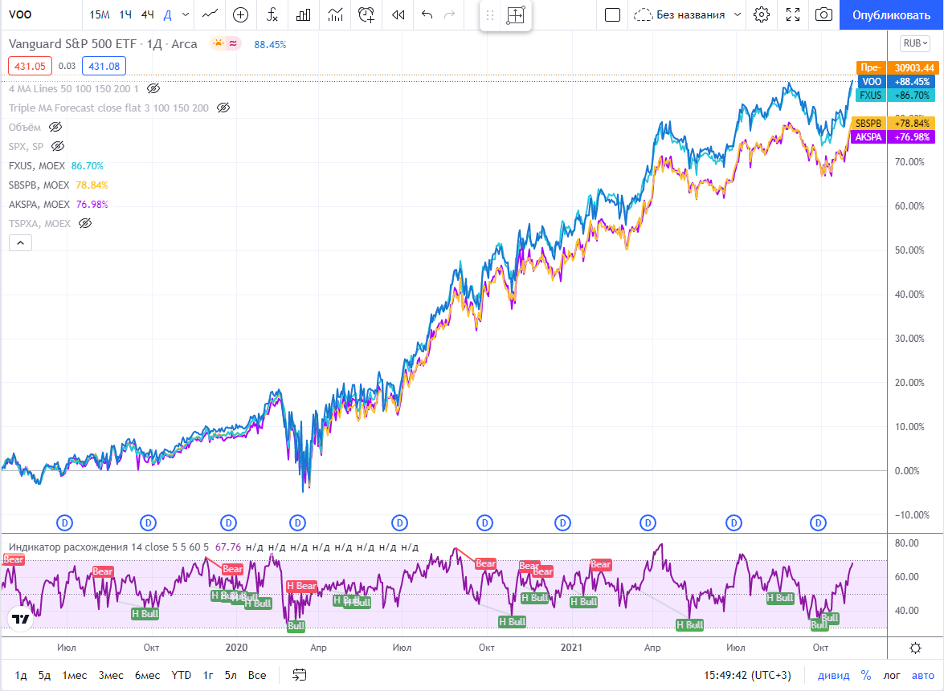The width and height of the screenshot is (944, 691).
Task: Set range to 1мес
Action: [x=75, y=676]
